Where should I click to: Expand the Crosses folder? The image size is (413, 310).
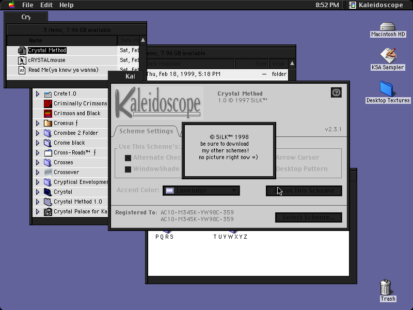pyautogui.click(x=38, y=162)
